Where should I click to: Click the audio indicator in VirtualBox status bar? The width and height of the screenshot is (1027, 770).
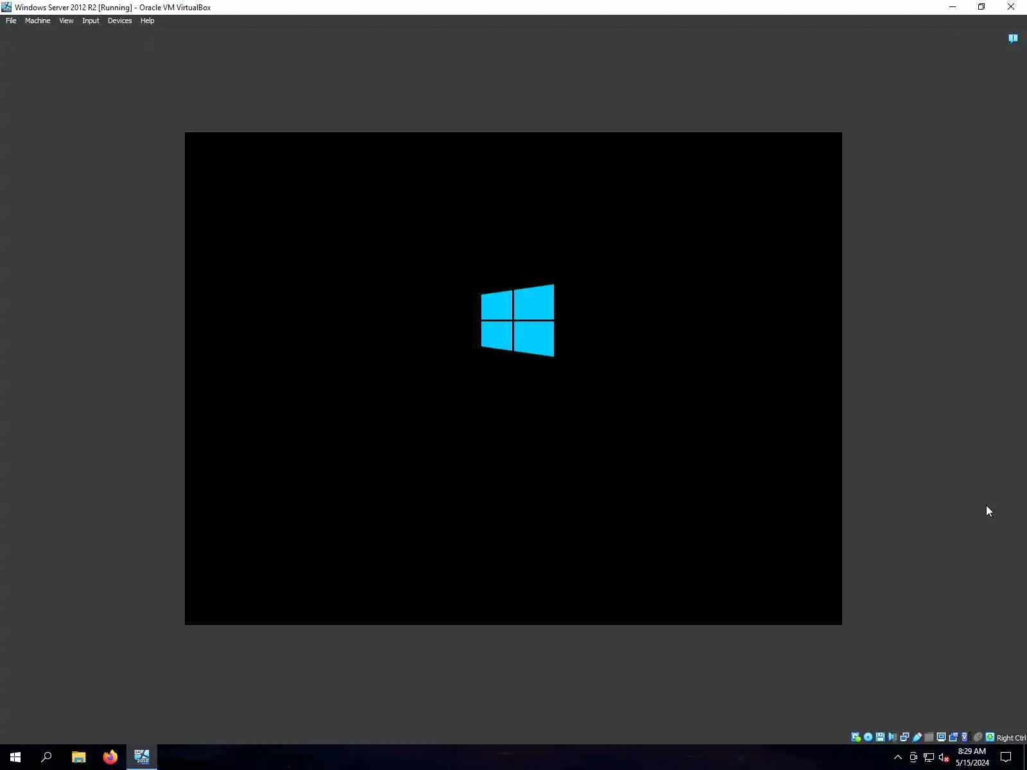892,737
